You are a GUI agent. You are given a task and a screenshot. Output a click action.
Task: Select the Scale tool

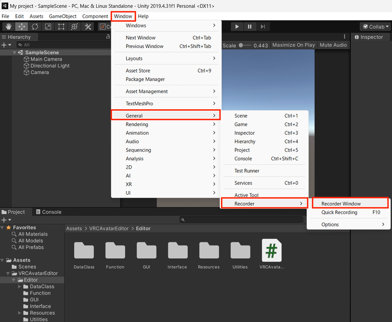tap(48, 26)
